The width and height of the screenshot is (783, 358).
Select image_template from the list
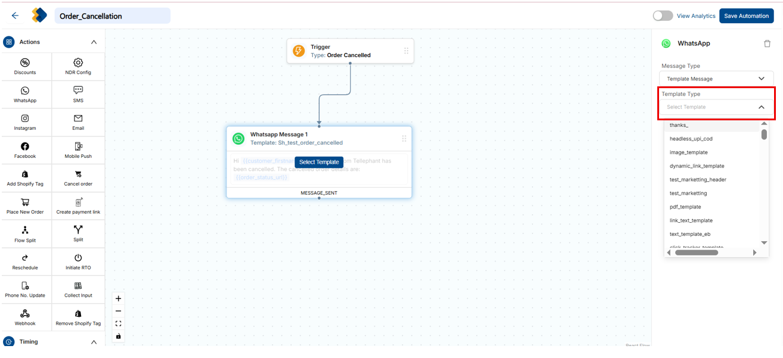click(712, 152)
